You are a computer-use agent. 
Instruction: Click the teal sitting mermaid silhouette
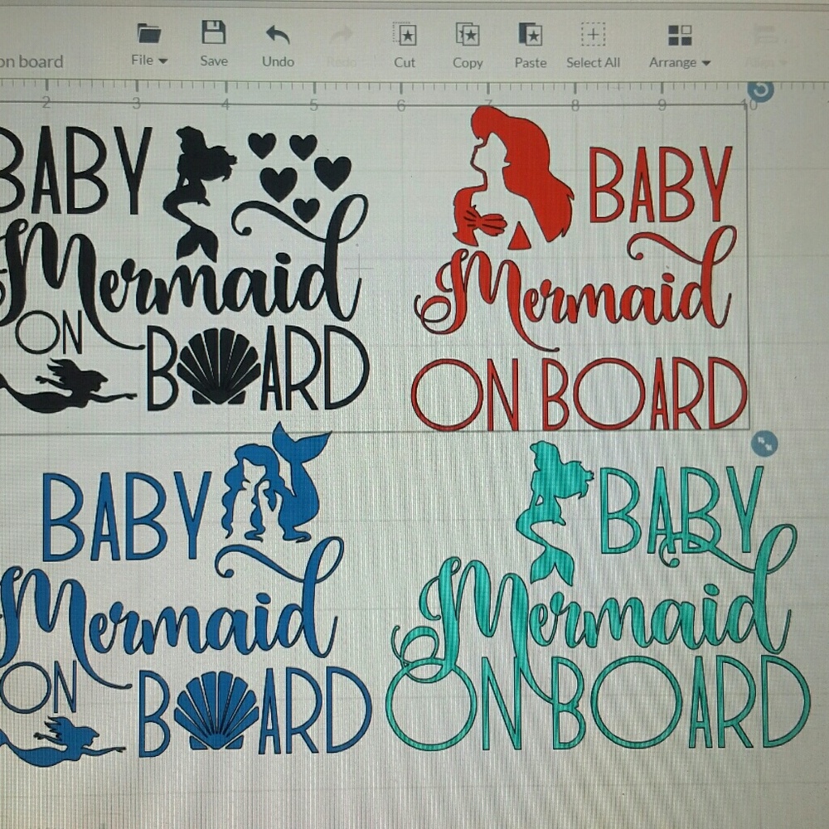[554, 513]
